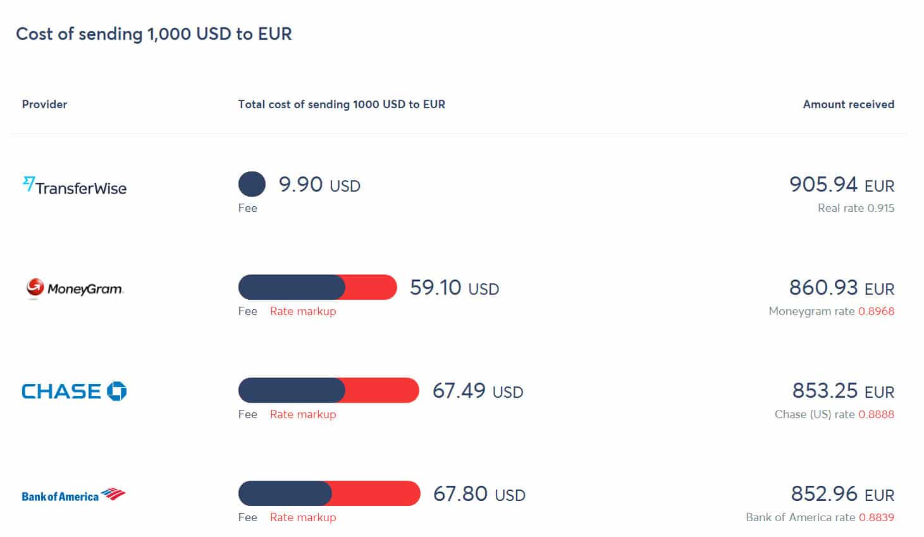Click the Chase bank logo
The width and height of the screenshot is (924, 537).
74,392
